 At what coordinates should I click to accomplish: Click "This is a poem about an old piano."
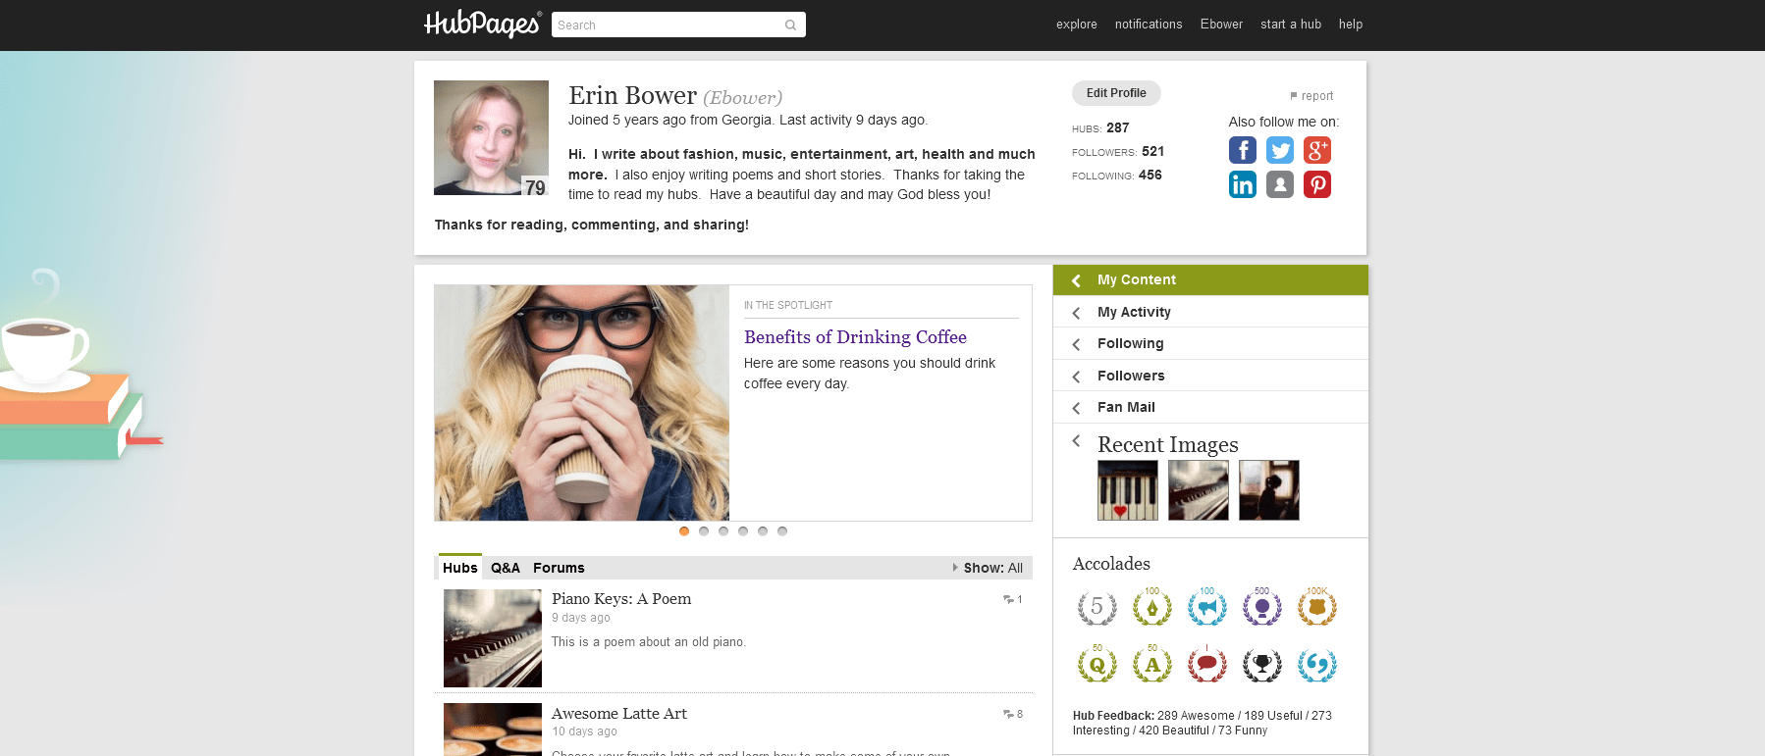coord(649,642)
